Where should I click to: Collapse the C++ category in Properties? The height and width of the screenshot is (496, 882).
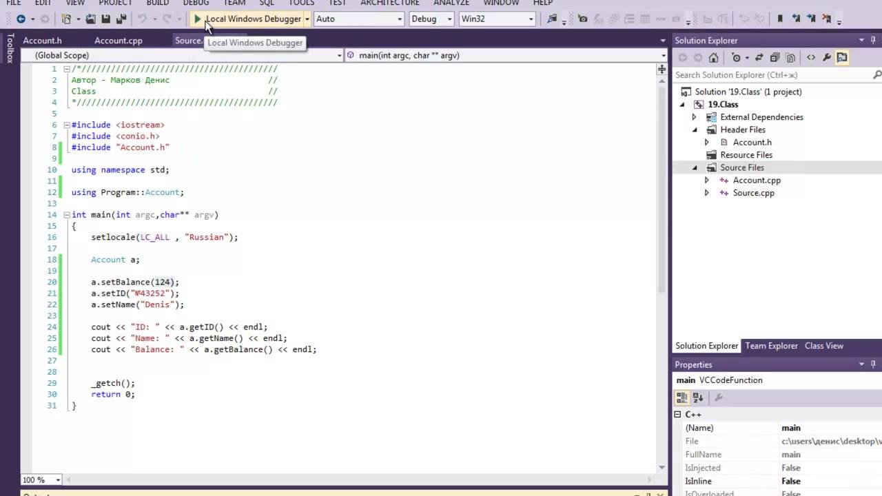coord(677,415)
